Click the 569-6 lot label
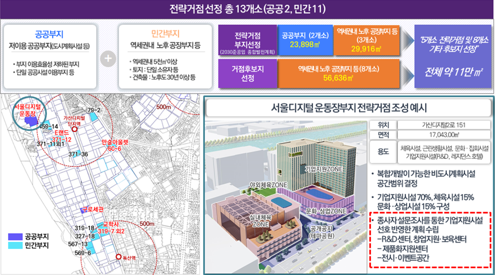The image size is (495, 275). pos(83,253)
